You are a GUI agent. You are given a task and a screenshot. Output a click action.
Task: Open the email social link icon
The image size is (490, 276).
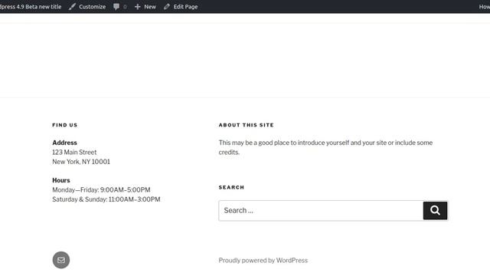tap(61, 260)
